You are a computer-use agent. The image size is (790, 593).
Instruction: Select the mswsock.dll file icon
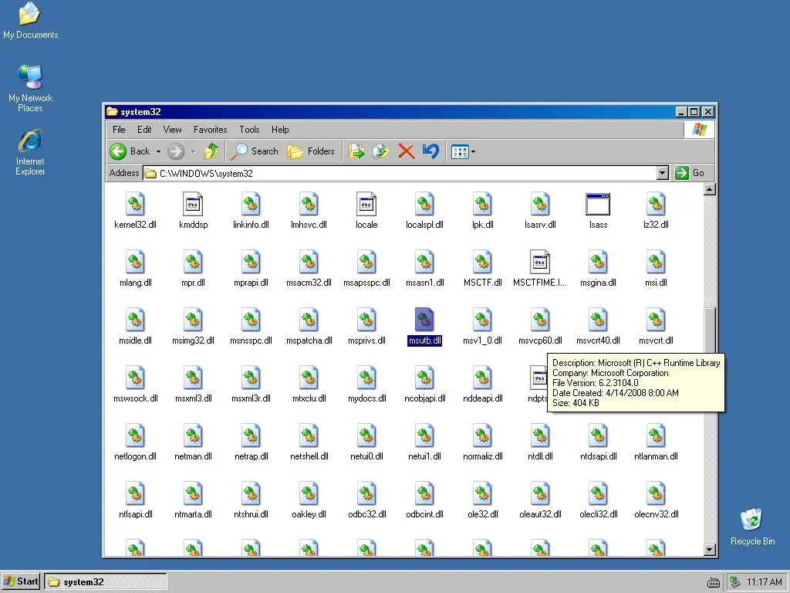pos(135,378)
